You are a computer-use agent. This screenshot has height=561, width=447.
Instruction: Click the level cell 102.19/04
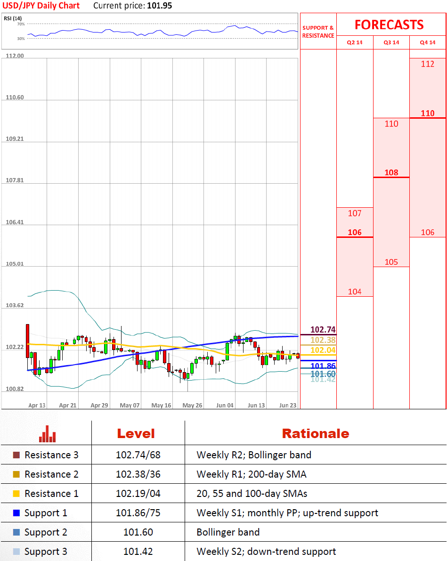(x=138, y=494)
